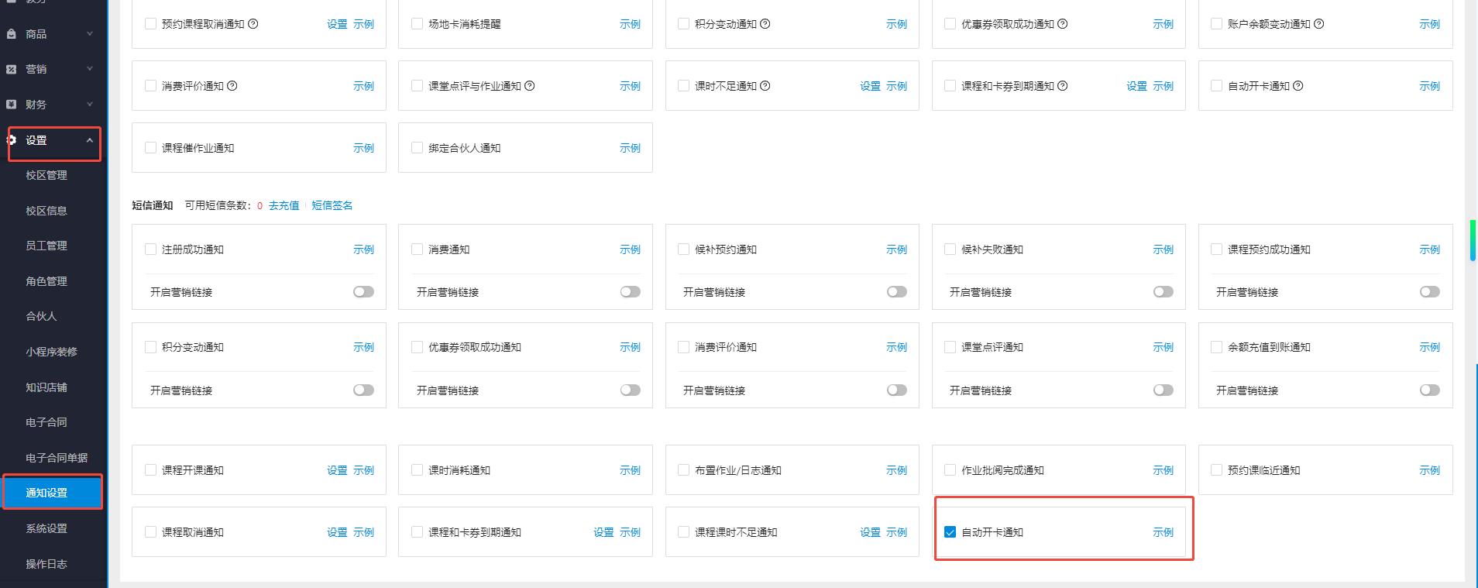Click help icon next to 优惠券领取成功通知 (top row)
The image size is (1478, 588).
[x=1062, y=24]
